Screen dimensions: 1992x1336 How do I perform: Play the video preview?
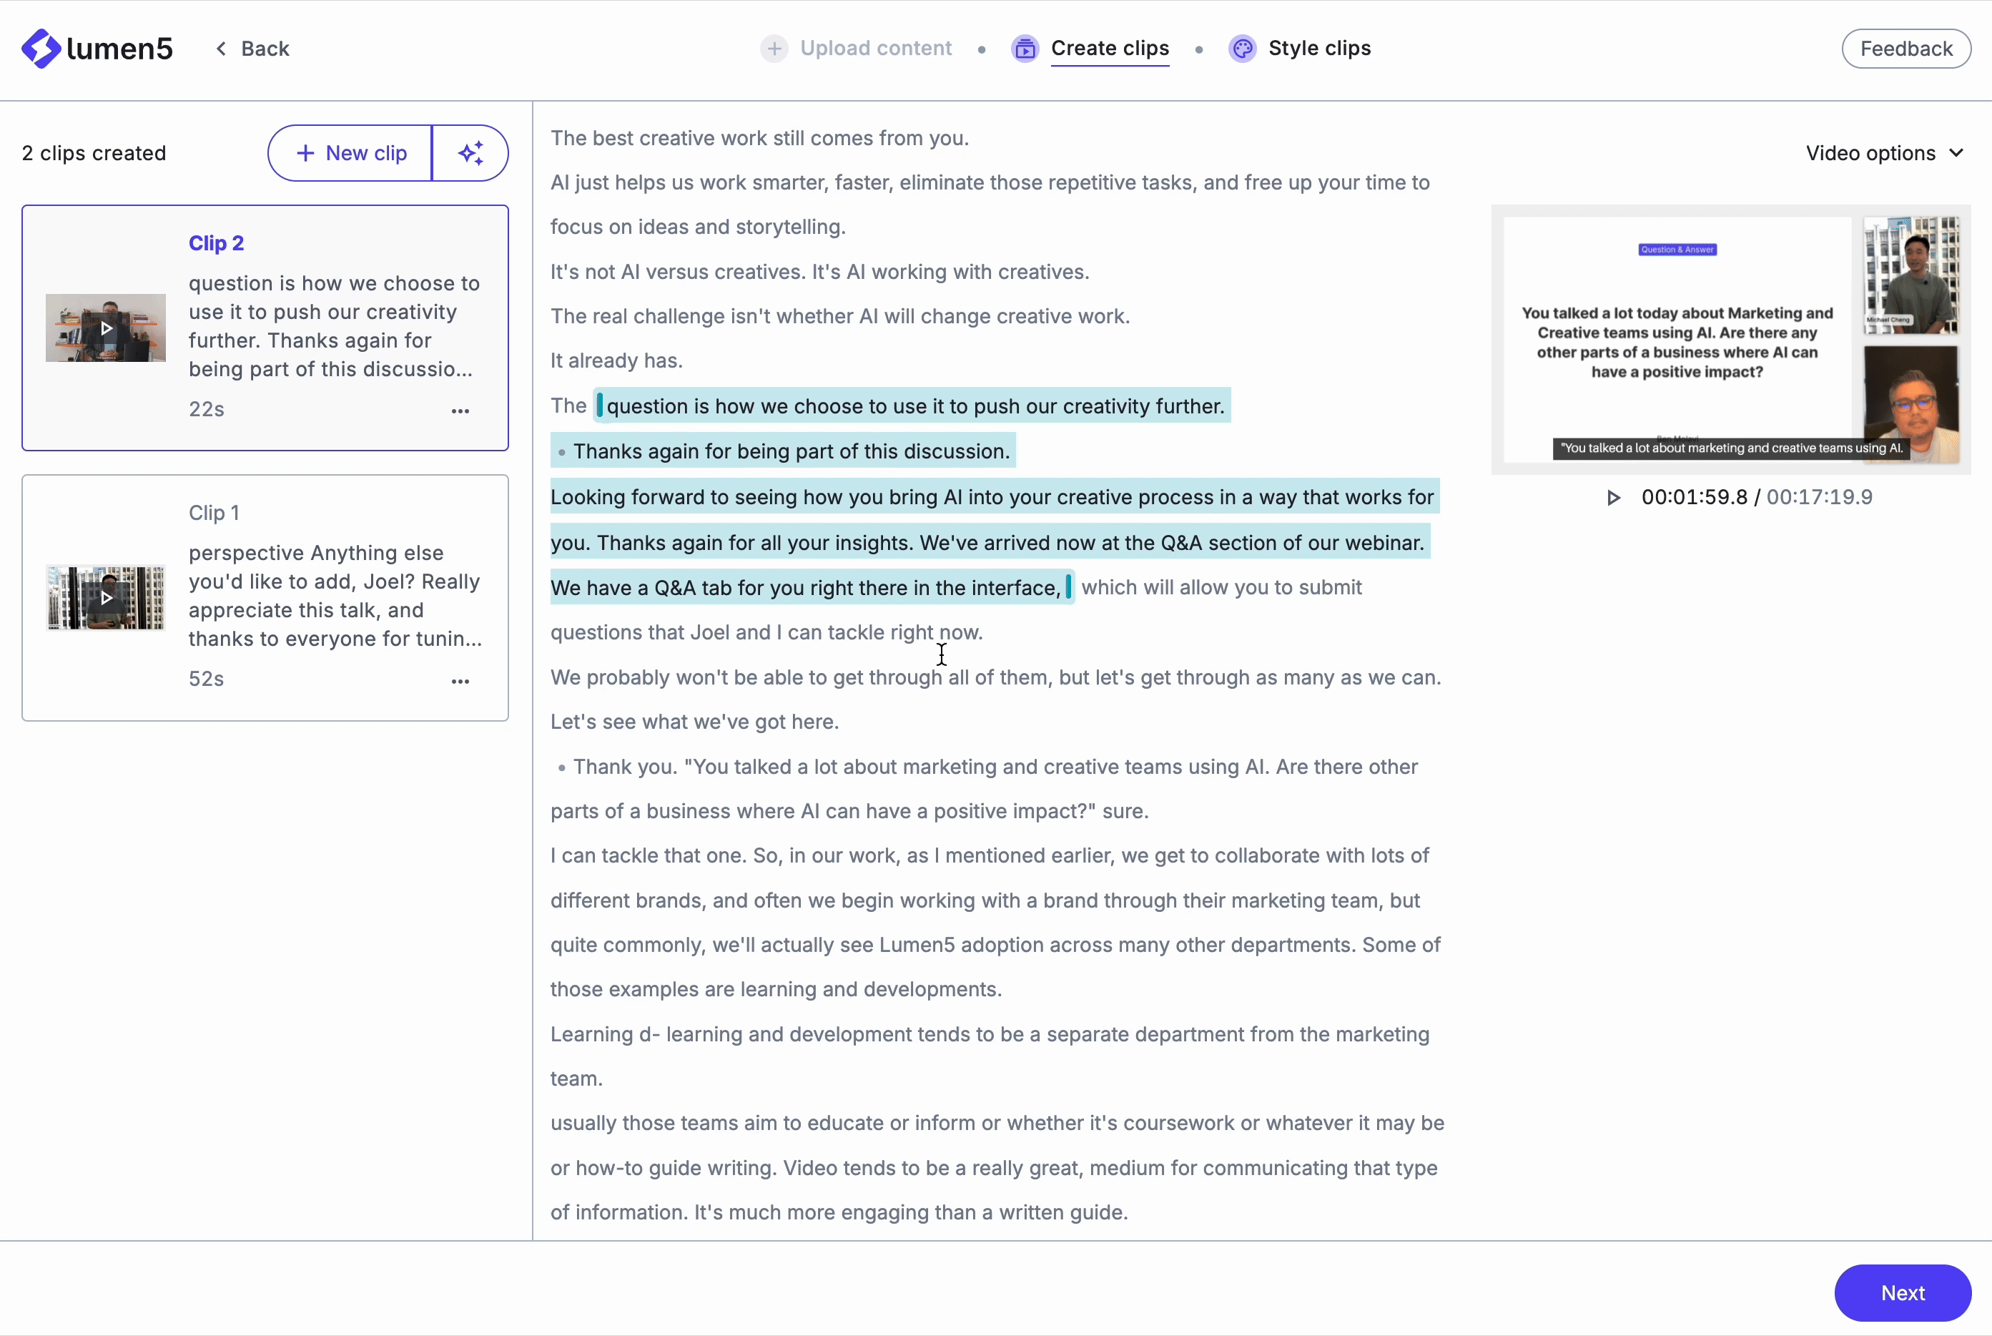1612,498
